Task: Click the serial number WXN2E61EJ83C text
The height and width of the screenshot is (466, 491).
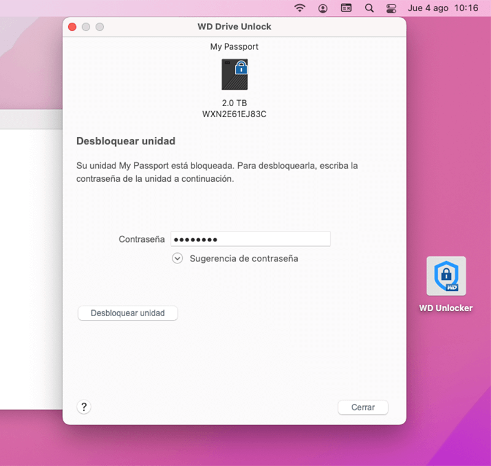Action: [x=234, y=114]
